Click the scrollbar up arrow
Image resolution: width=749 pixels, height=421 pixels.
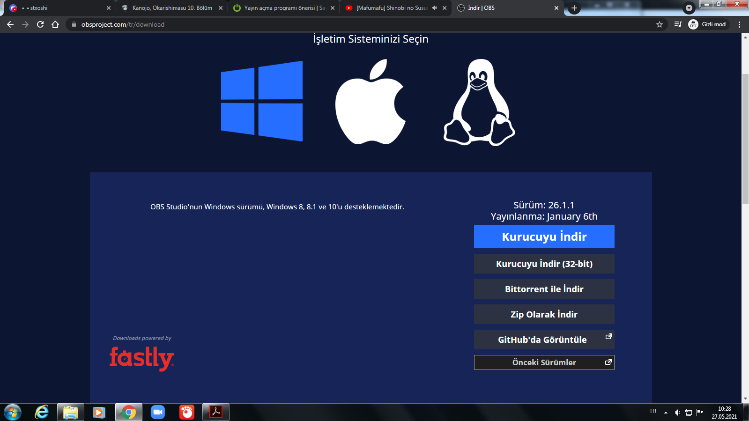(x=745, y=37)
